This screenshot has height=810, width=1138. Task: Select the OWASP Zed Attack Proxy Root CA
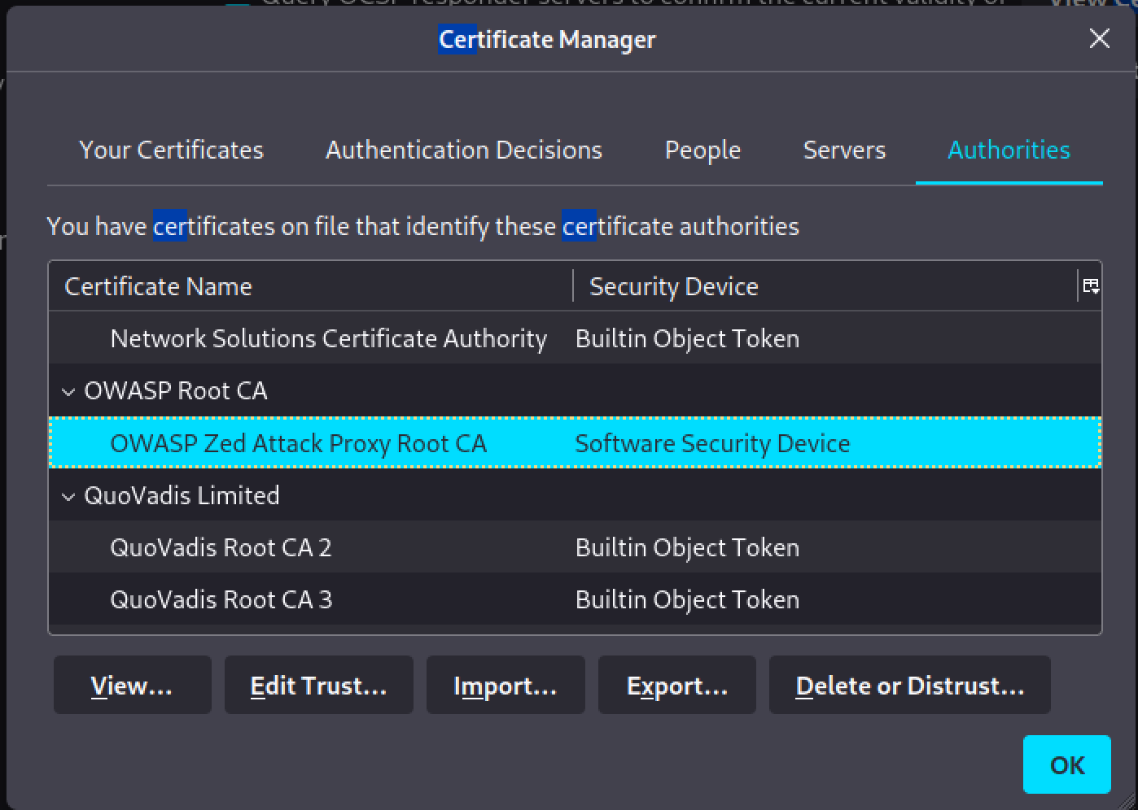coord(298,443)
